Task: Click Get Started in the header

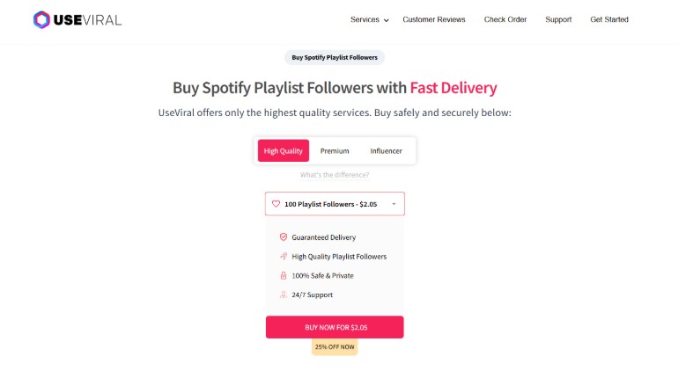Action: 609,19
